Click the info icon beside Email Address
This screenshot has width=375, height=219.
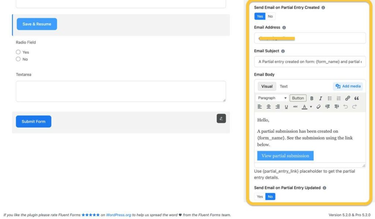click(284, 27)
